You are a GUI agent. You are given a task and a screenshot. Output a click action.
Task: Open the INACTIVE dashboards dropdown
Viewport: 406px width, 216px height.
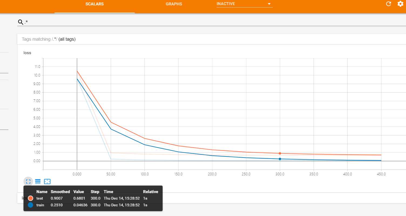point(244,4)
